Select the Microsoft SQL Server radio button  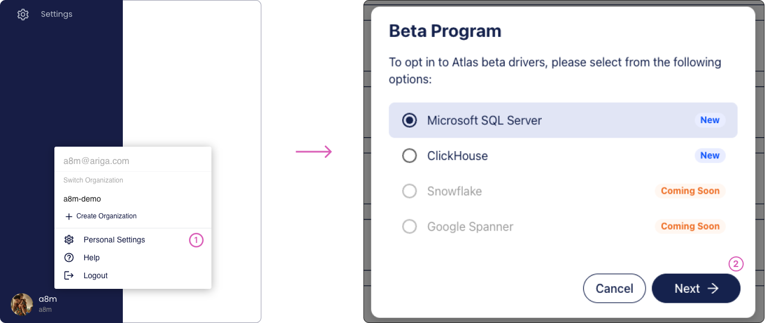(409, 120)
